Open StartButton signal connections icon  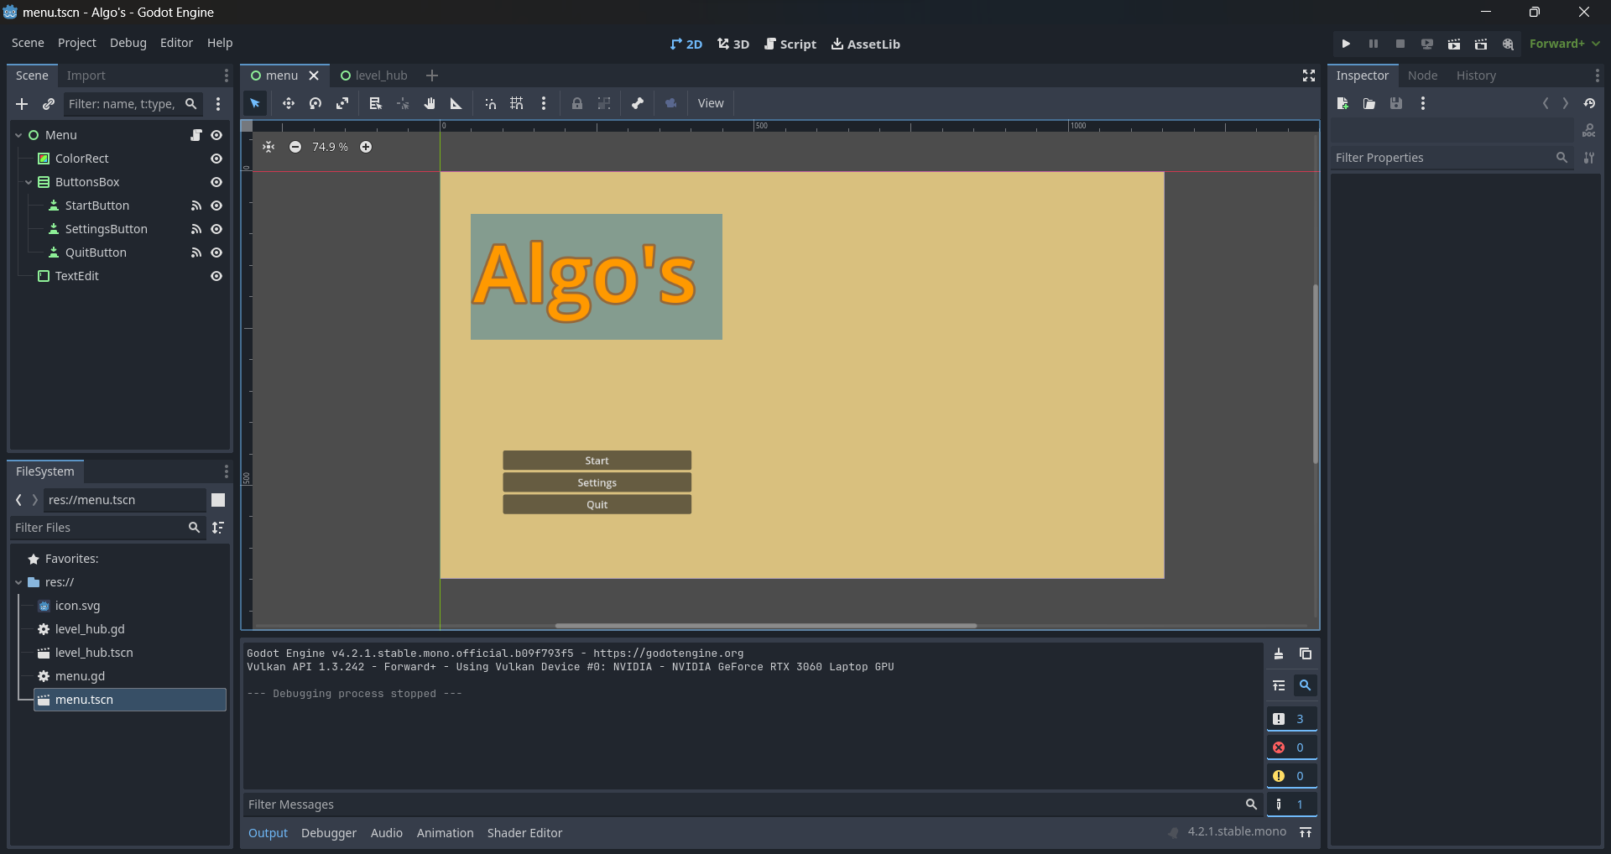coord(196,206)
